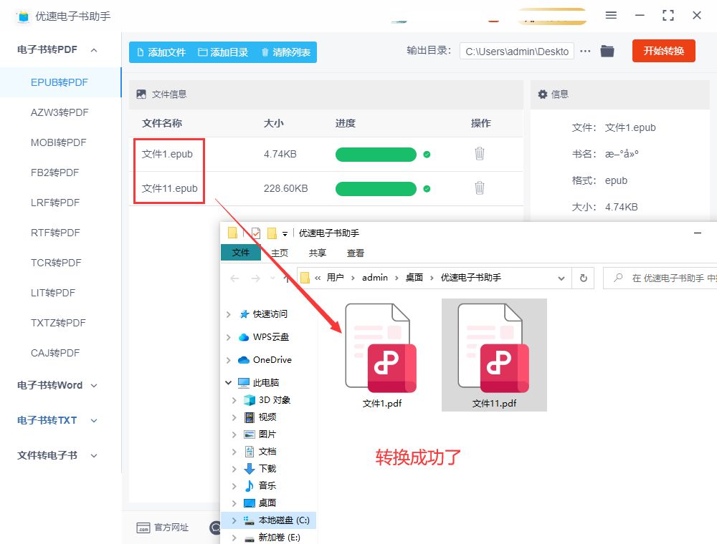Click the 文件1.epub file name row
The height and width of the screenshot is (544, 717).
coord(167,155)
